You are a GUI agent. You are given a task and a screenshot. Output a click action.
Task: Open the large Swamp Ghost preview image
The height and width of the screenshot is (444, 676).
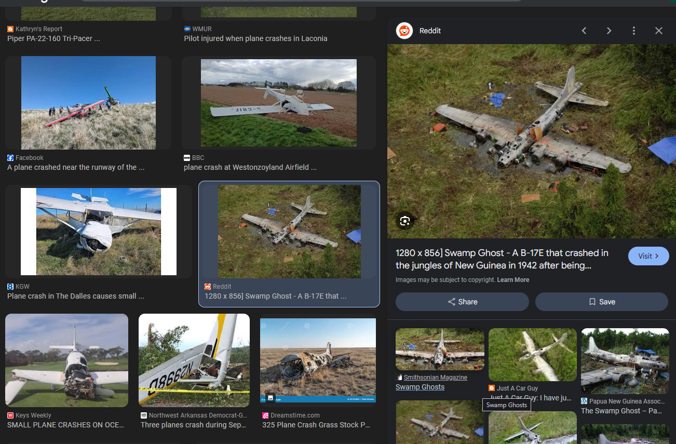(x=532, y=141)
